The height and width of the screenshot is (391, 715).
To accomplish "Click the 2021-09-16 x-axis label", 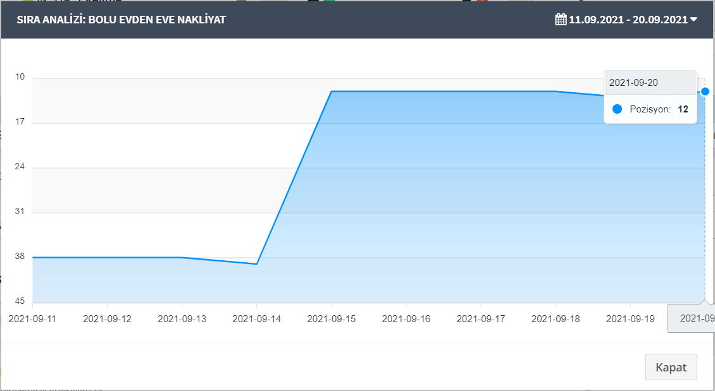I will pos(406,318).
